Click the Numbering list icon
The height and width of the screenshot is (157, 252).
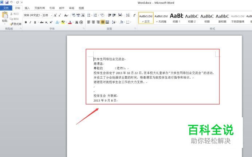(x=95, y=15)
